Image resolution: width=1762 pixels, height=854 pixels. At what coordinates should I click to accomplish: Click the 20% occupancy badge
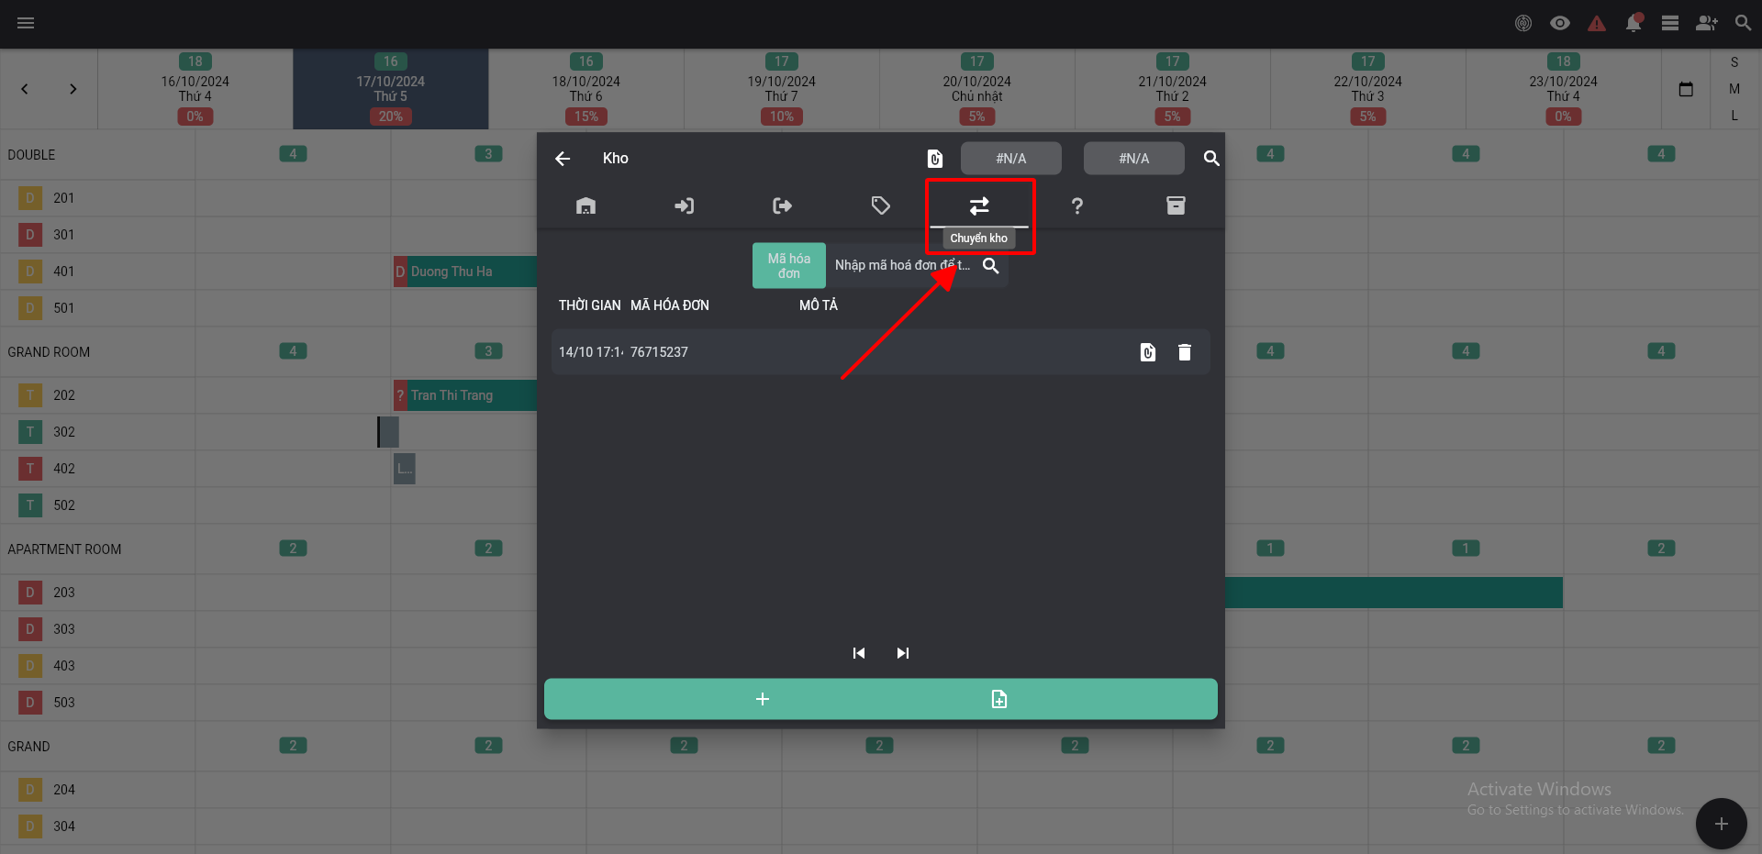click(x=391, y=116)
